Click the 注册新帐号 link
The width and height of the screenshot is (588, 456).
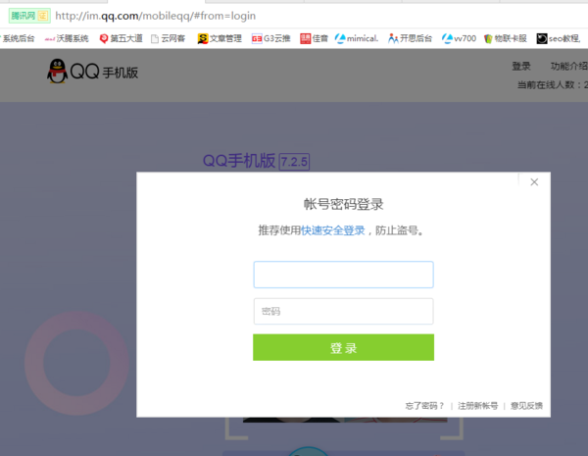(x=478, y=406)
